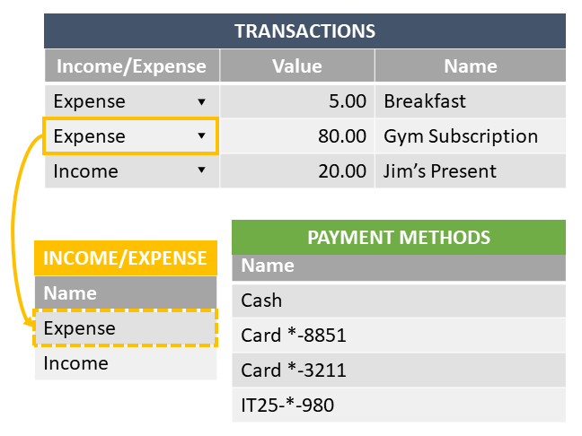Select Income row in Income/Expense lookup table
Viewport: 582px width, 436px height.
[126, 363]
